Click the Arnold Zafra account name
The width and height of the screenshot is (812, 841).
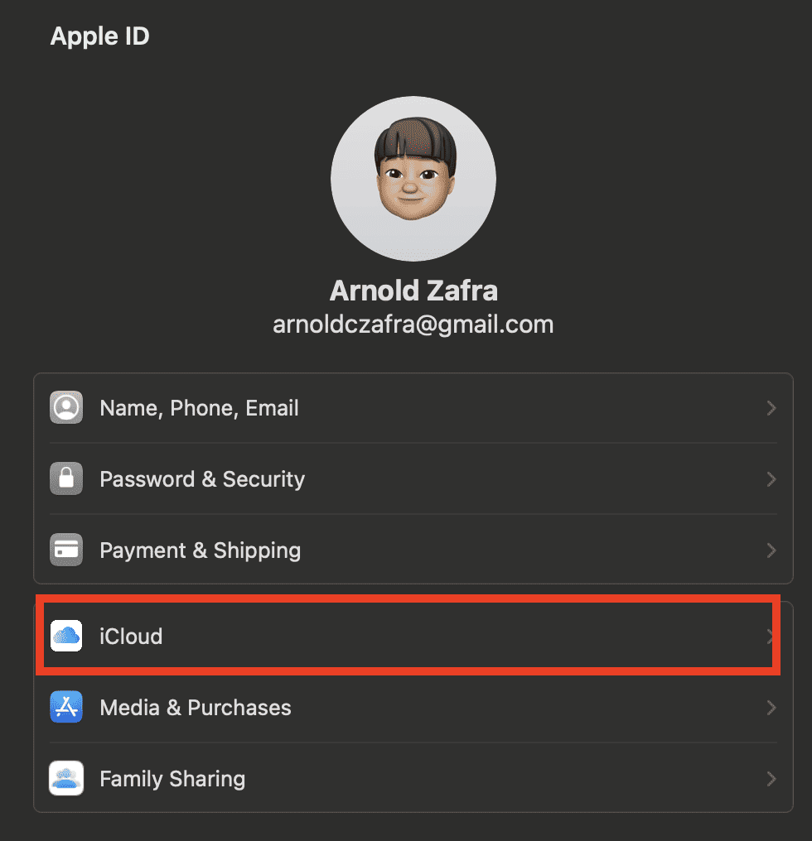point(413,291)
